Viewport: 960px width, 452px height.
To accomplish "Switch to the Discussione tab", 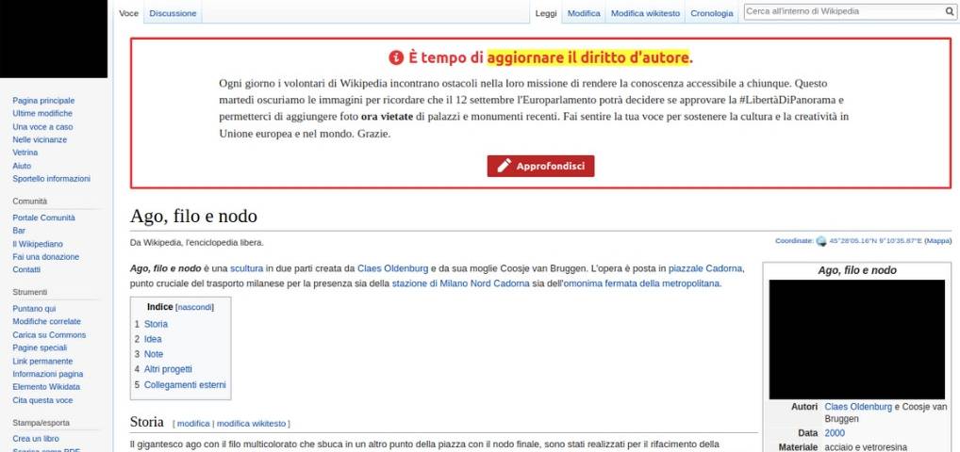I will pos(173,13).
